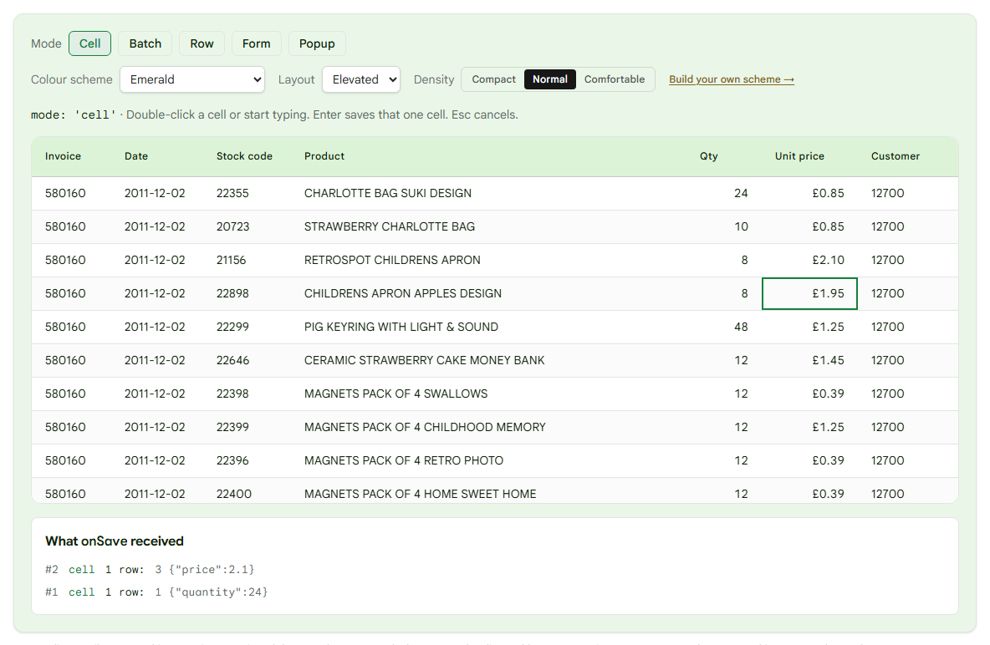990x645 pixels.
Task: Switch to Popup mode
Action: 317,43
